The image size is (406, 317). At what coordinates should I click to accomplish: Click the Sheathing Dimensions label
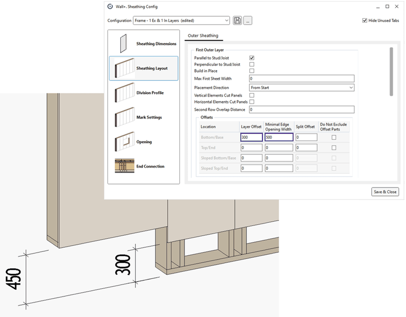point(156,43)
